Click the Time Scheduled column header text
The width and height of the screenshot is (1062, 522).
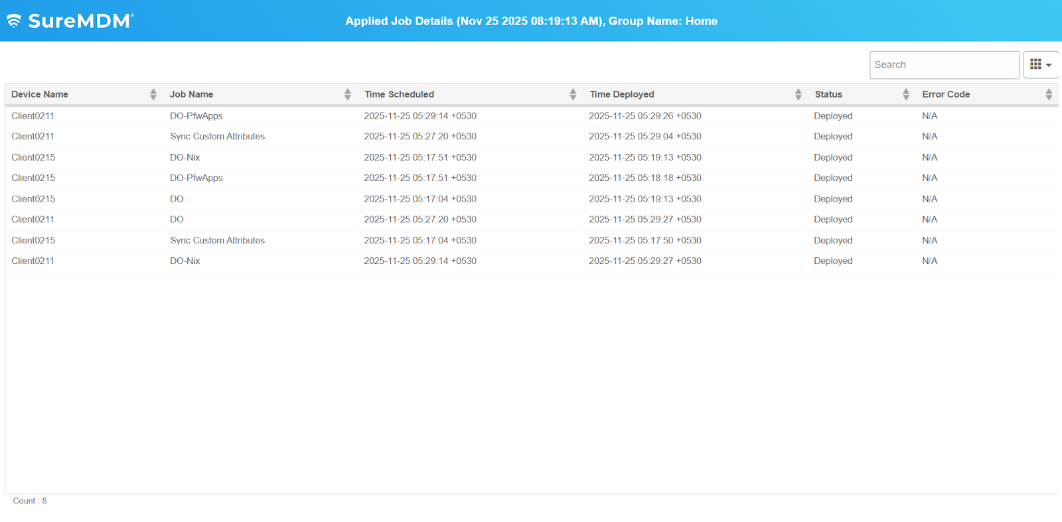pos(399,94)
